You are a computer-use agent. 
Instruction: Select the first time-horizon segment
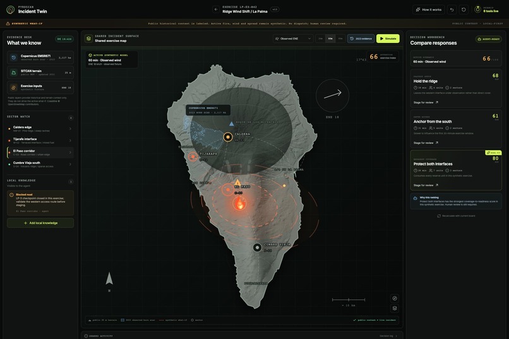tap(320, 39)
